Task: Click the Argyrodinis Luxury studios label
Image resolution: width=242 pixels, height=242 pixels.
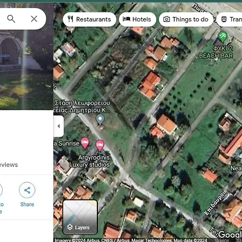Action: 90,161
